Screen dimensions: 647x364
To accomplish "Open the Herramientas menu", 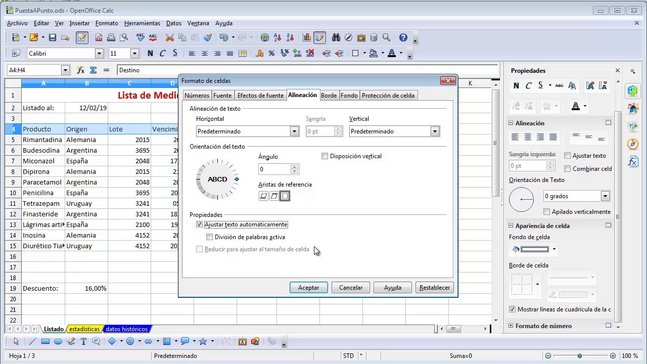I will pos(142,23).
